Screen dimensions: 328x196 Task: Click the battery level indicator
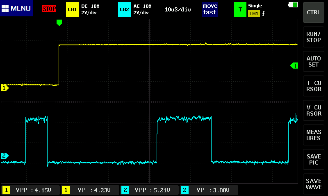293,5
